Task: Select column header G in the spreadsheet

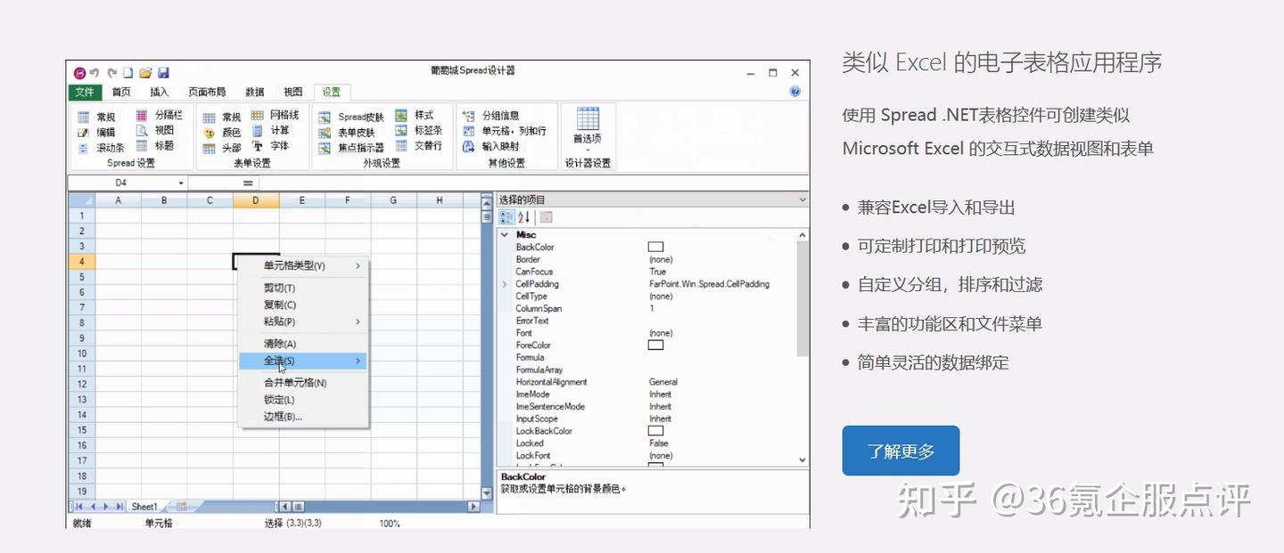Action: (393, 200)
